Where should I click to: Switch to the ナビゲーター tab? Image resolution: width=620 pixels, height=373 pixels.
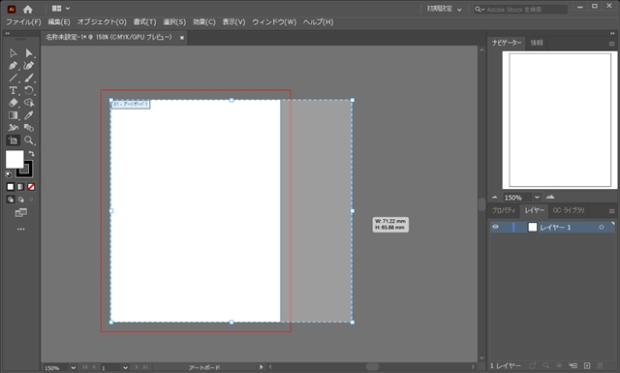pyautogui.click(x=507, y=43)
